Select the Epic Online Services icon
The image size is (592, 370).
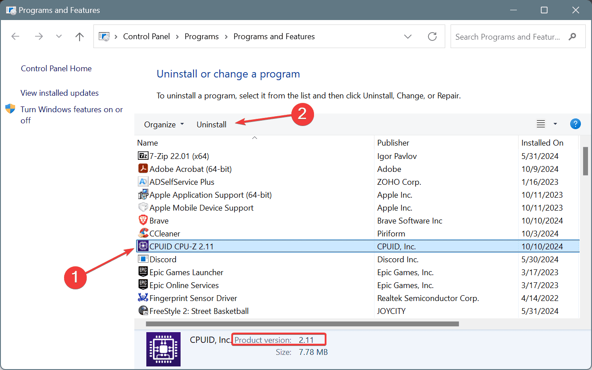click(x=143, y=285)
